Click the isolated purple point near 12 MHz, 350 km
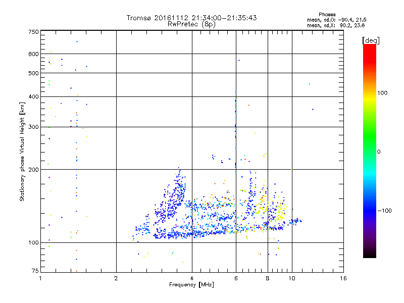Viewport: 404px width, 303px height. (x=313, y=109)
